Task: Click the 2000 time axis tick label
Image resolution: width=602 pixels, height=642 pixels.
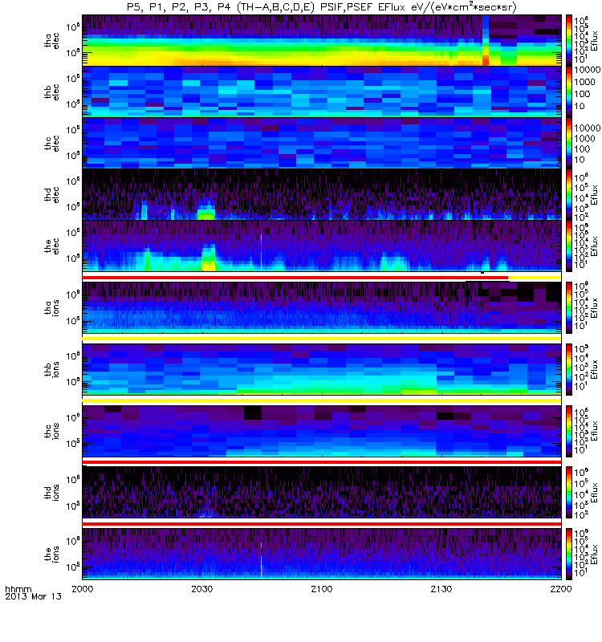Action: (x=83, y=589)
